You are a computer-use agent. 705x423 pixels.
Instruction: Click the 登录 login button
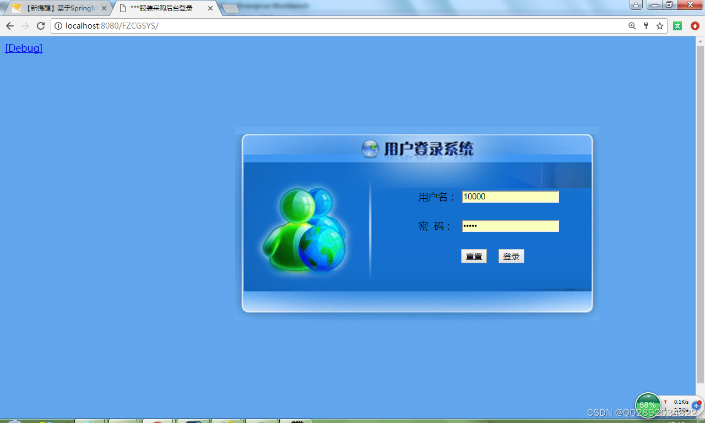tap(511, 256)
